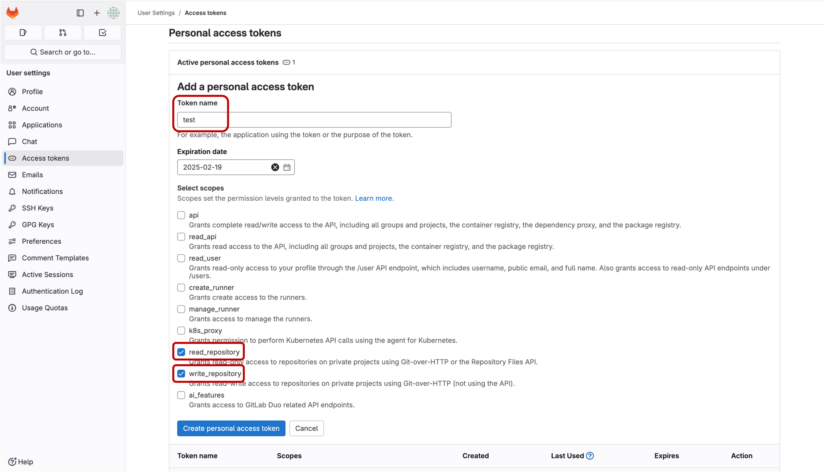Open the user avatar menu
The height and width of the screenshot is (472, 824).
[113, 13]
